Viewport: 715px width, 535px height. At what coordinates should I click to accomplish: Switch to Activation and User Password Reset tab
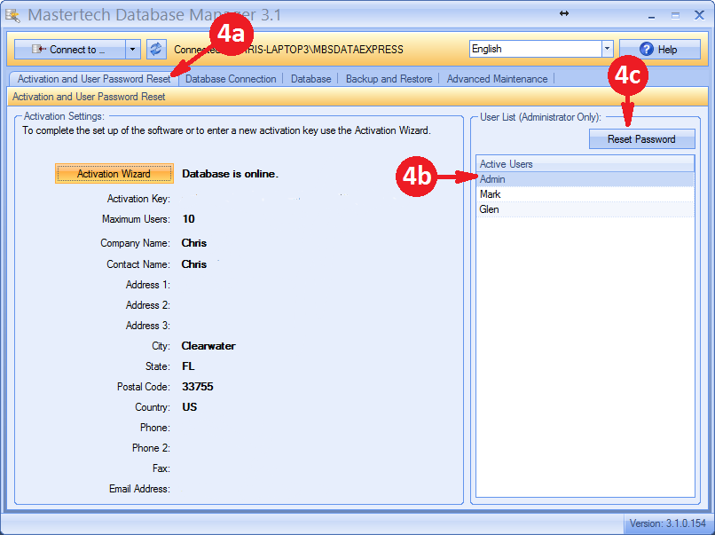point(93,79)
